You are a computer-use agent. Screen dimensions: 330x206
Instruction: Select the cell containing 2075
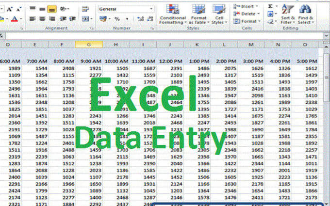tap(224, 68)
